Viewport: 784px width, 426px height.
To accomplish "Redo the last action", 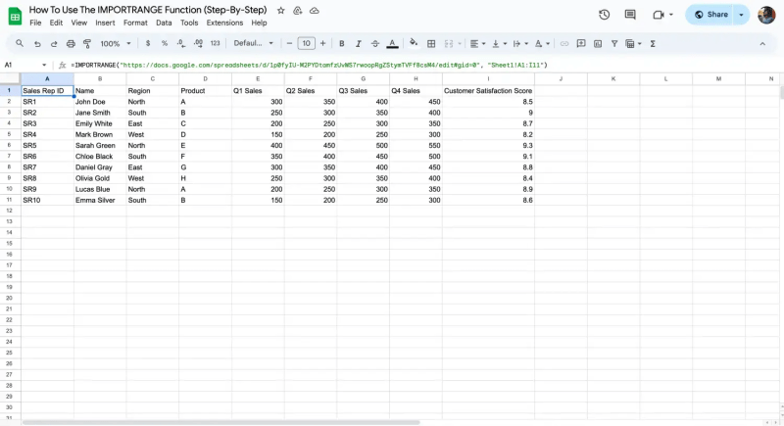I will [54, 44].
